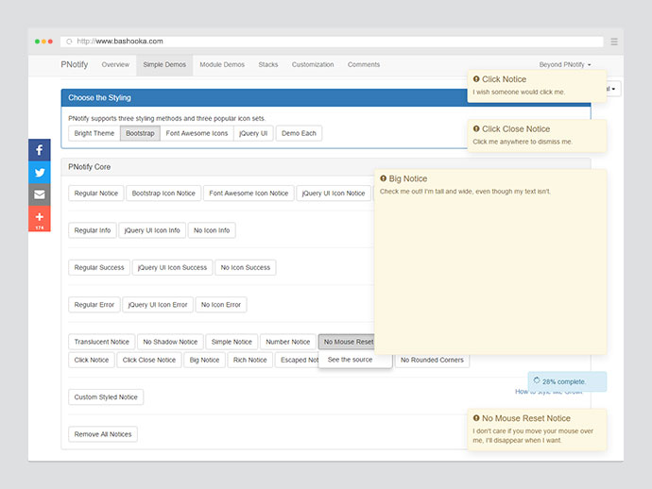Share by email using the envelope icon
The width and height of the screenshot is (652, 489).
click(x=40, y=194)
